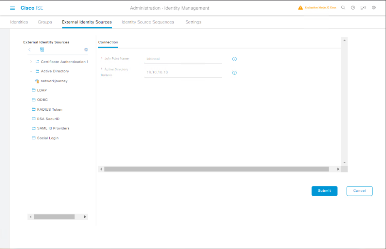Image resolution: width=386 pixels, height=249 pixels.
Task: Click the RADIUS Token folder icon
Action: pos(34,109)
